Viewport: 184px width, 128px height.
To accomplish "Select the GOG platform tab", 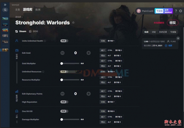I will (x=33, y=31).
